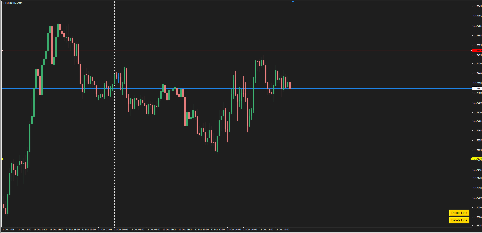This screenshot has width=482, height=233.
Task: Click the 1.17645 price scale label
Action: point(477,6)
